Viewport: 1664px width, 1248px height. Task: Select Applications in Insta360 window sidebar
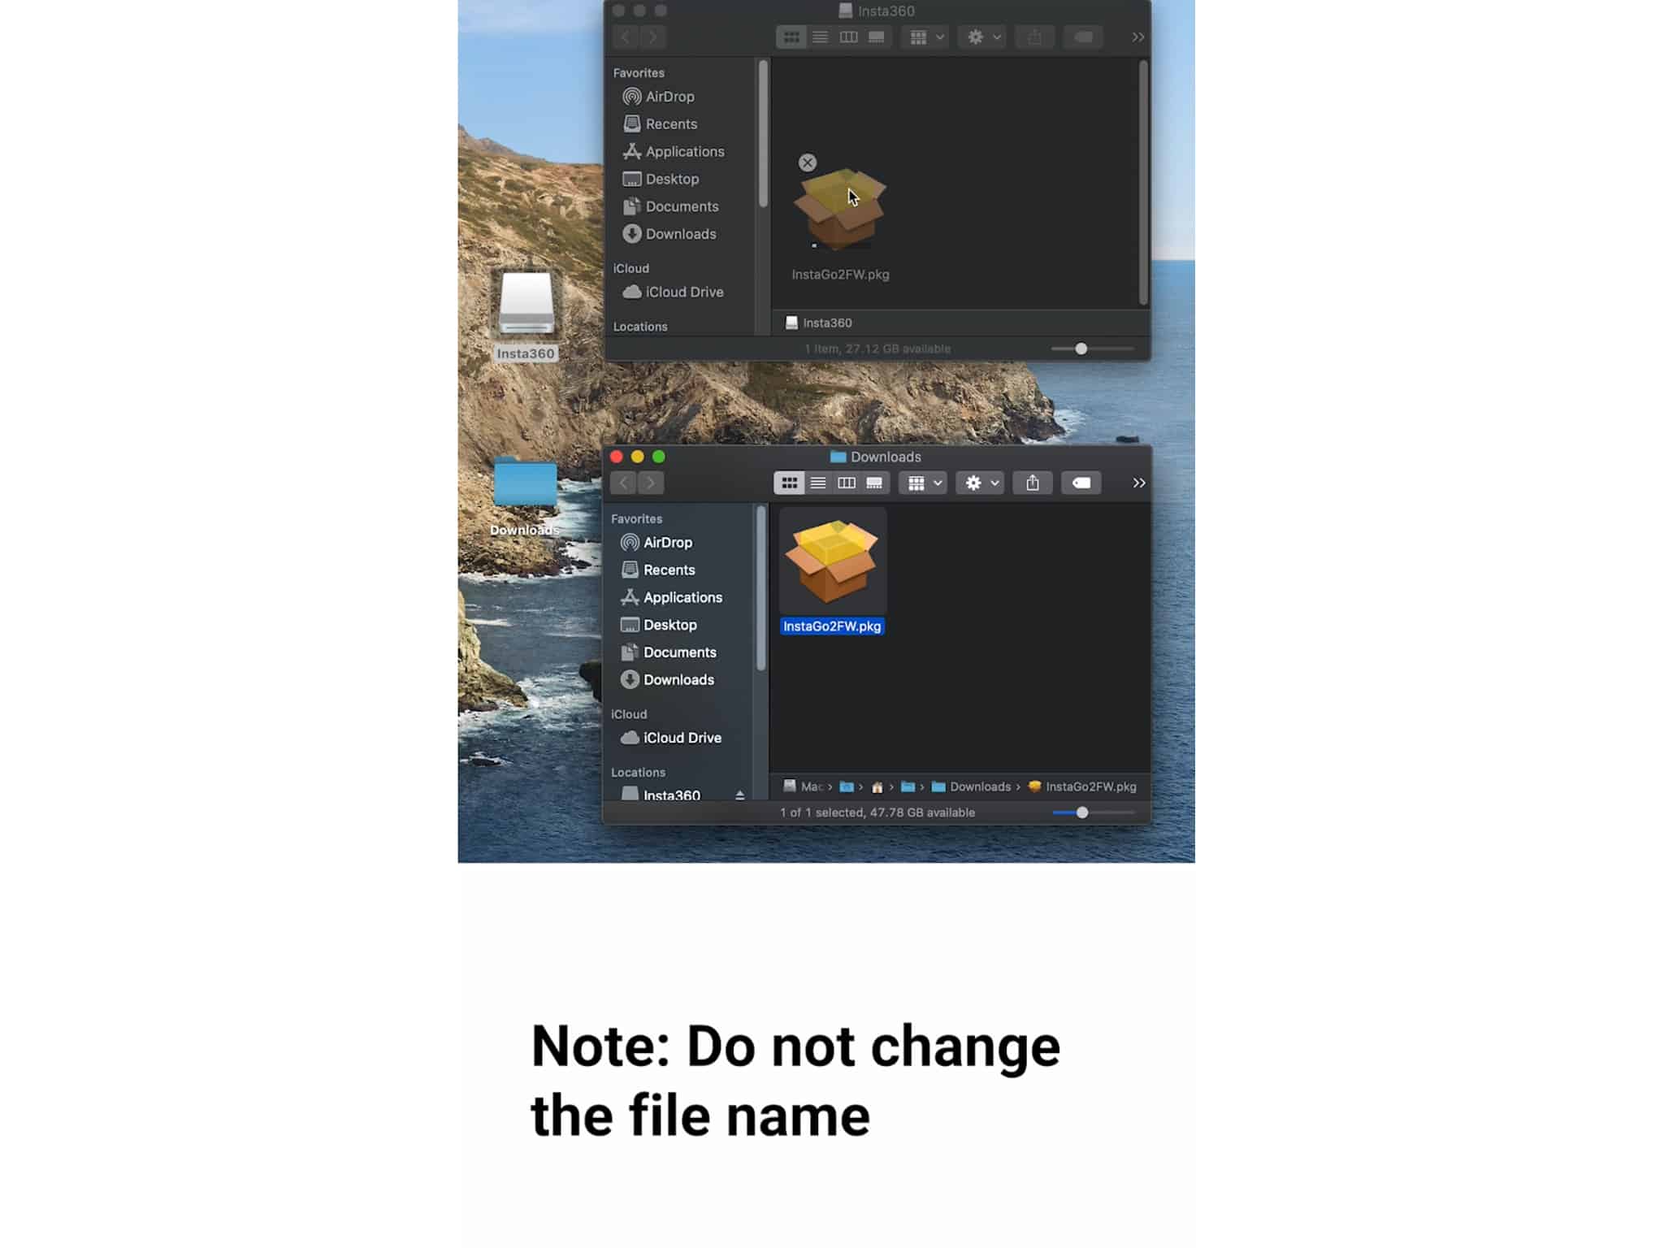684,149
